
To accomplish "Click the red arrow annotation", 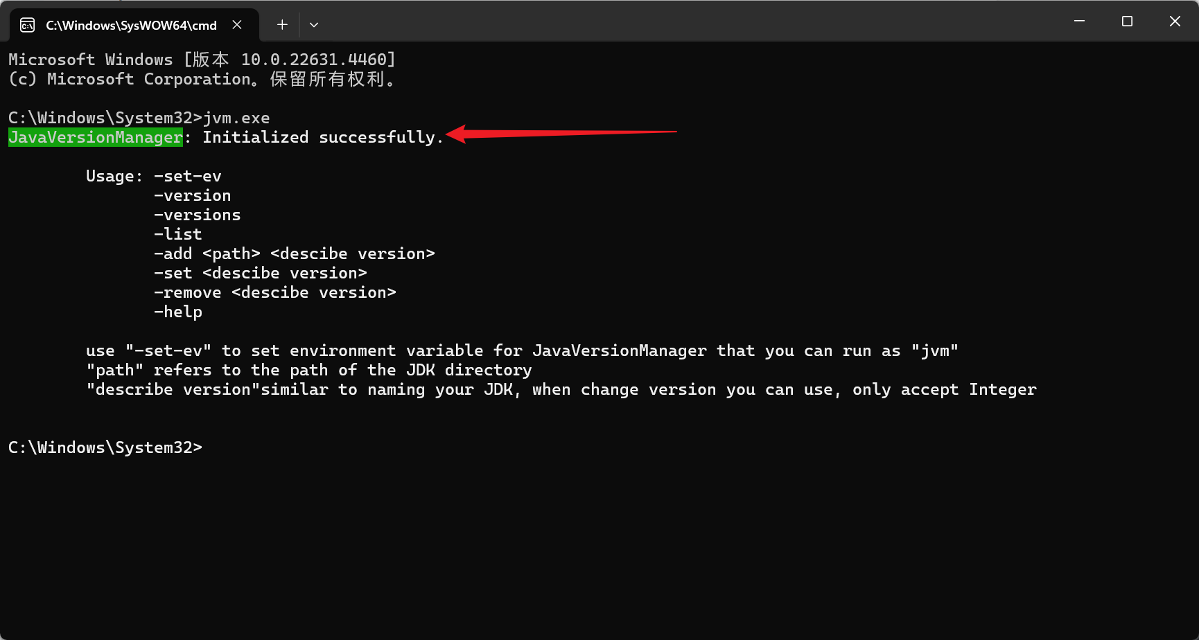I will point(560,133).
